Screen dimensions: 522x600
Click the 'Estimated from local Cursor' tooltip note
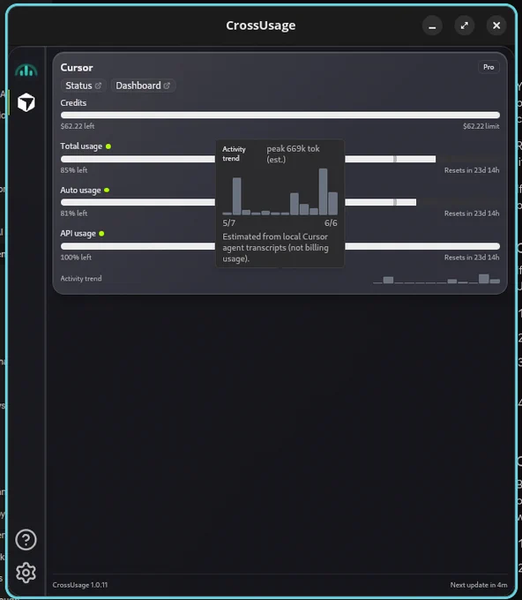pyautogui.click(x=275, y=248)
